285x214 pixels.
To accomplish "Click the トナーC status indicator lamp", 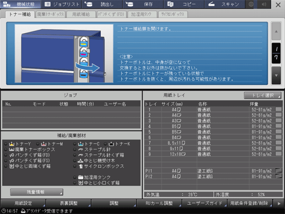I will (74, 144).
